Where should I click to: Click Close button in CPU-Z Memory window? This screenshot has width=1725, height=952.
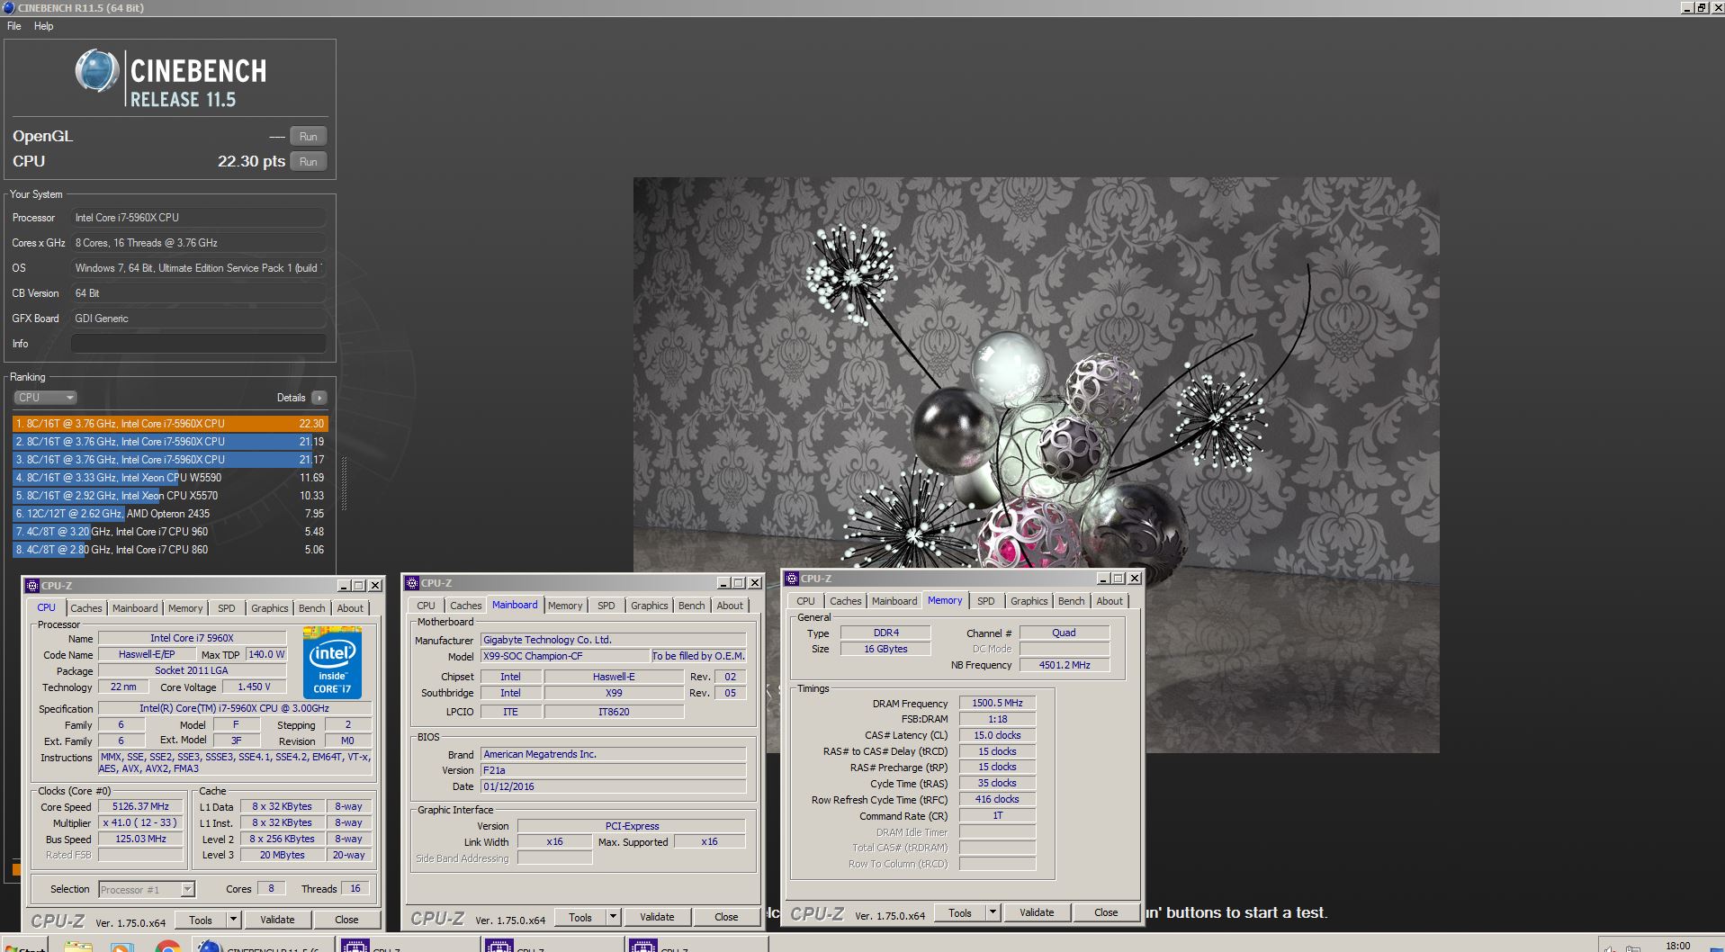[x=1106, y=912]
